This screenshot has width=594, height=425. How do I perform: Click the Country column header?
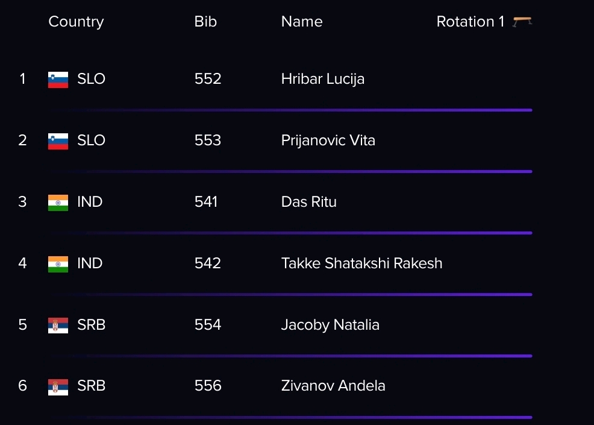tap(76, 22)
